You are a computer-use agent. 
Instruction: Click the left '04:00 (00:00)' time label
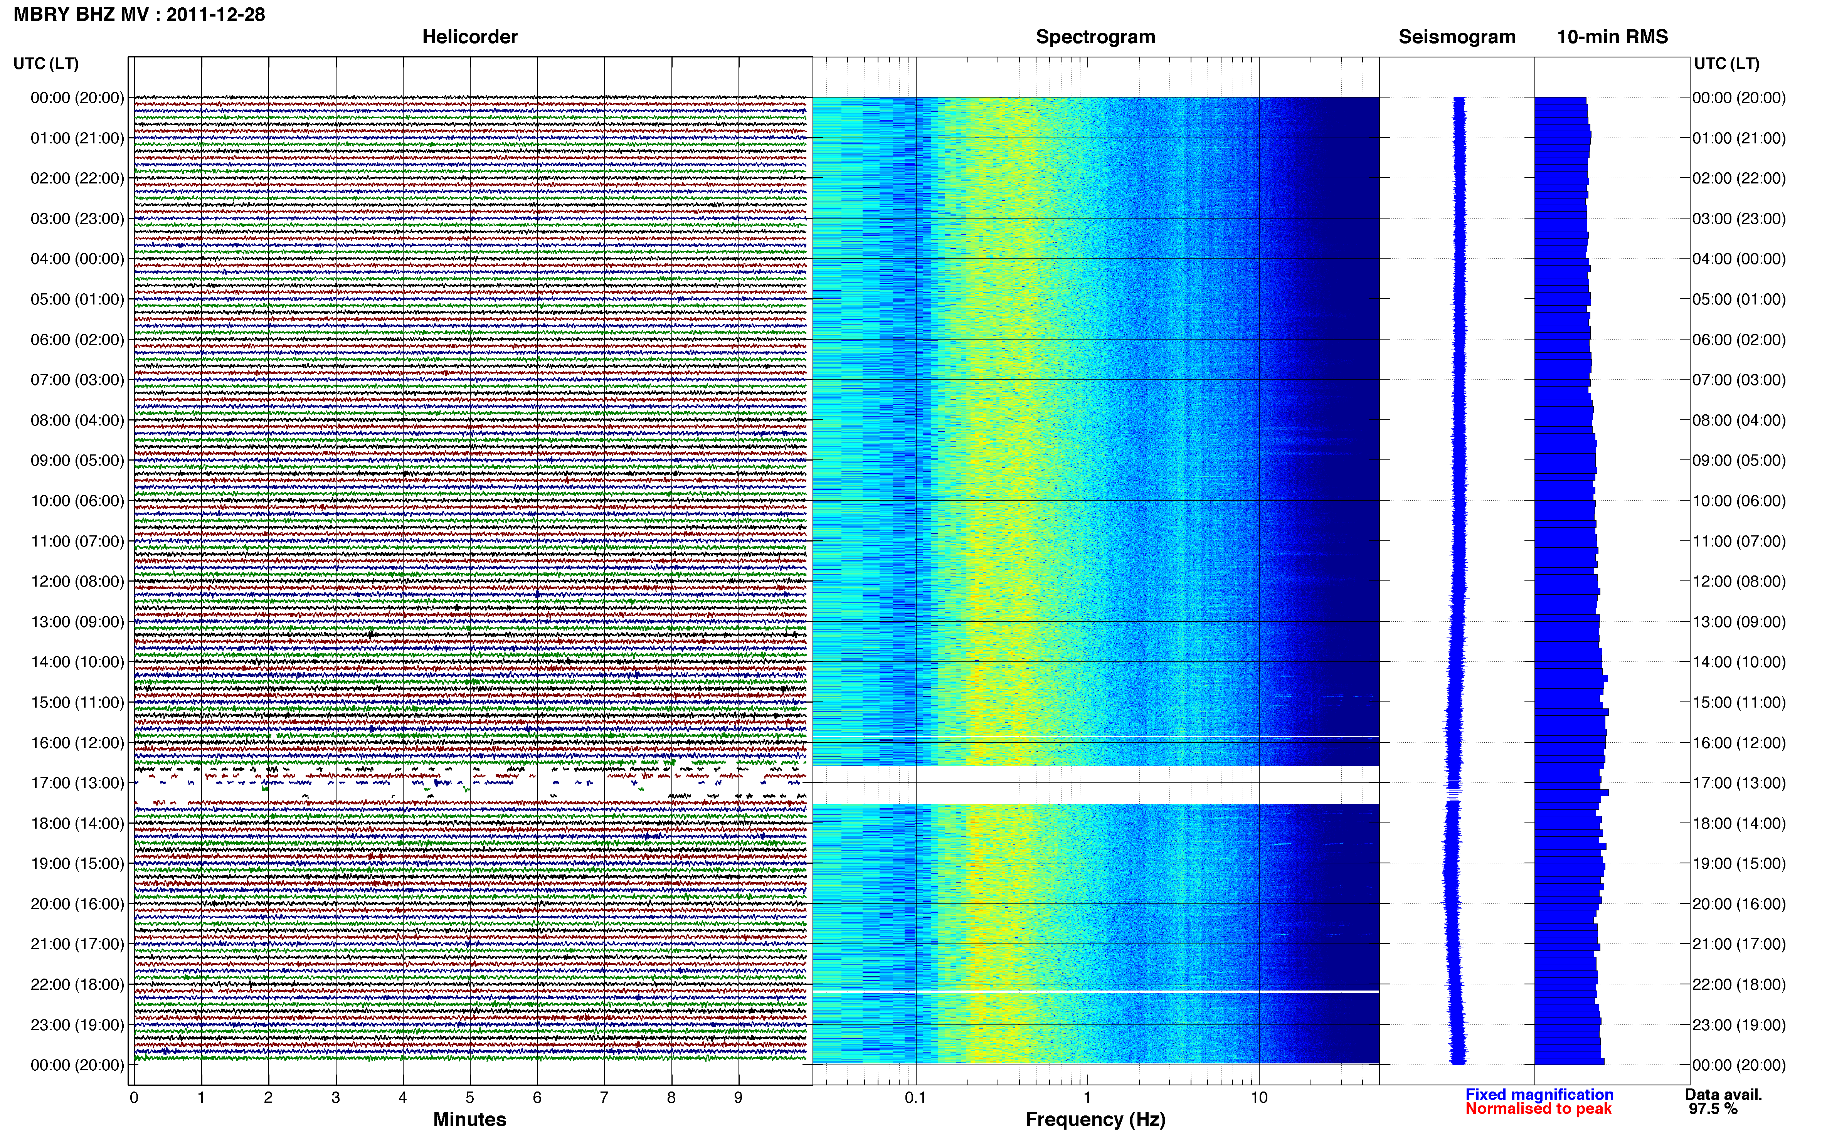pos(77,259)
